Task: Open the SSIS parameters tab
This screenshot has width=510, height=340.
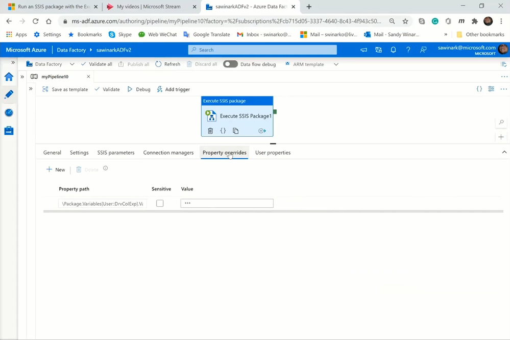Action: coord(116,153)
